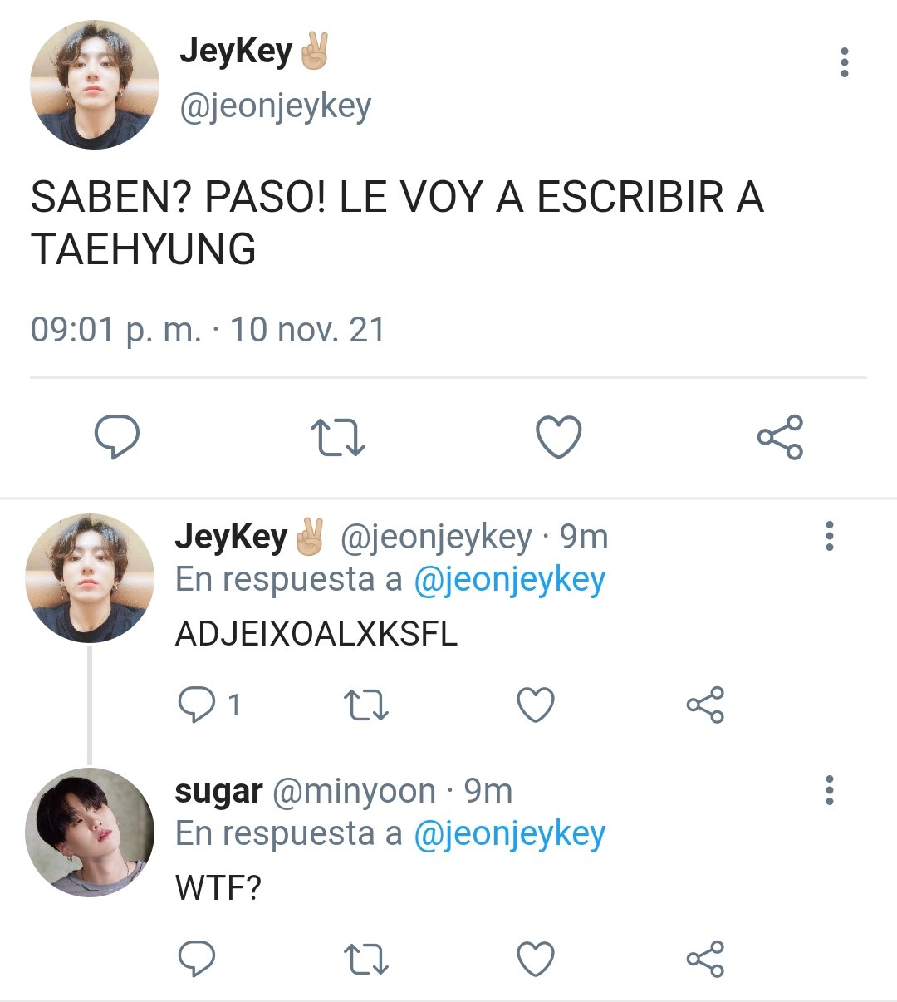Like sugar's WTF? tweet
The height and width of the screenshot is (1002, 897).
(x=536, y=959)
